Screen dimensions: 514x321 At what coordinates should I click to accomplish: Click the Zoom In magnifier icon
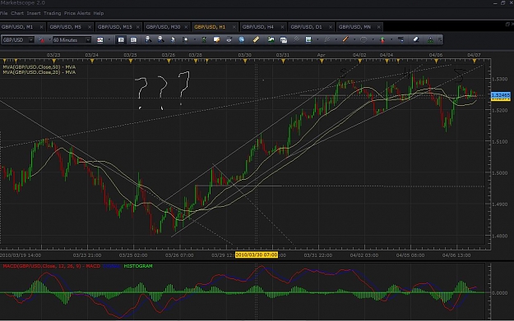coord(148,39)
